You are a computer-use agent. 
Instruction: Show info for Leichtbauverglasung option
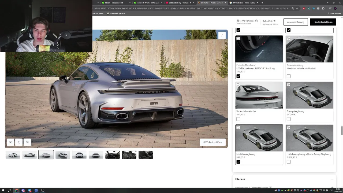238,127
